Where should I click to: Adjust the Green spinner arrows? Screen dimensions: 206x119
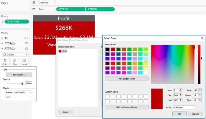200,95
